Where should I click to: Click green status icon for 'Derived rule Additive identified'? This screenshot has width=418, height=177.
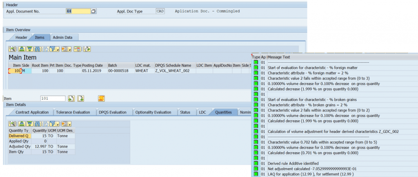click(x=256, y=164)
